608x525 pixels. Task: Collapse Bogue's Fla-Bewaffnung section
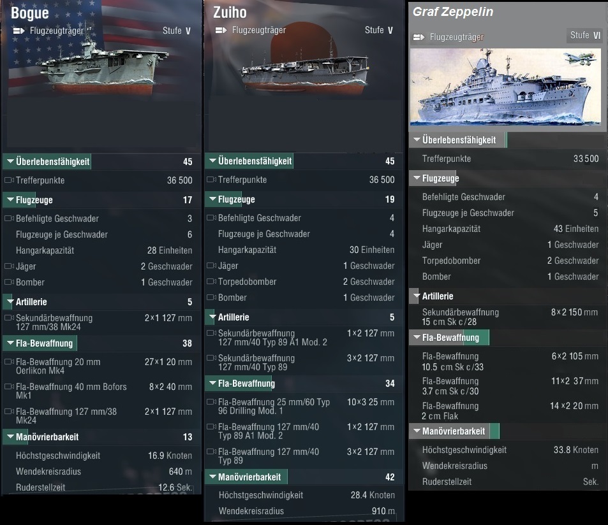pos(10,343)
